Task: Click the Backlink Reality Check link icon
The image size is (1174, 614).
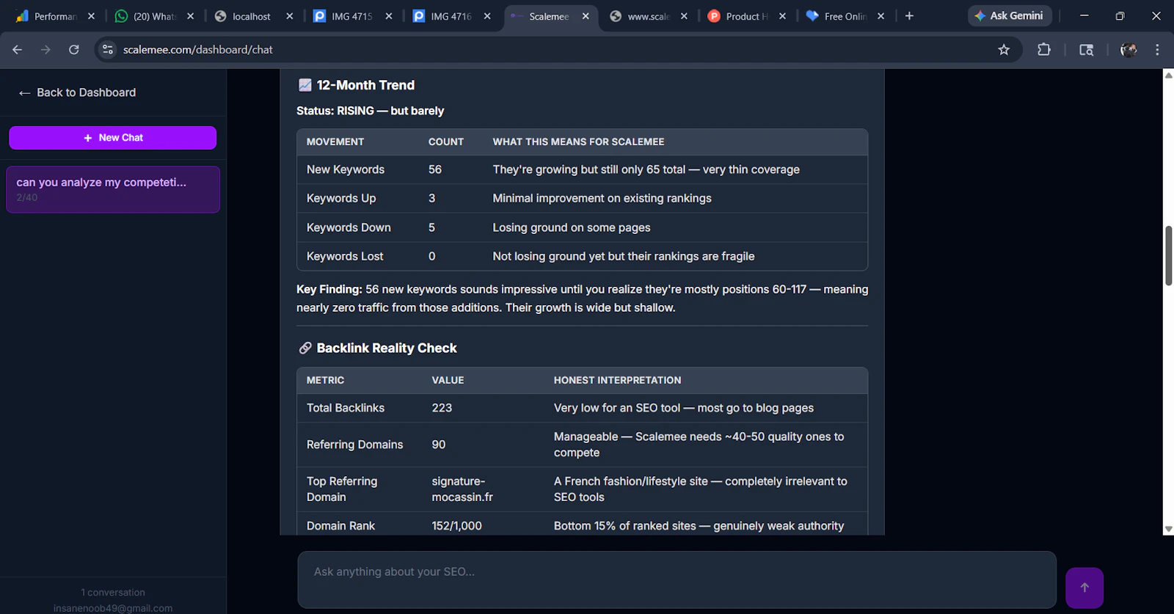Action: coord(305,348)
